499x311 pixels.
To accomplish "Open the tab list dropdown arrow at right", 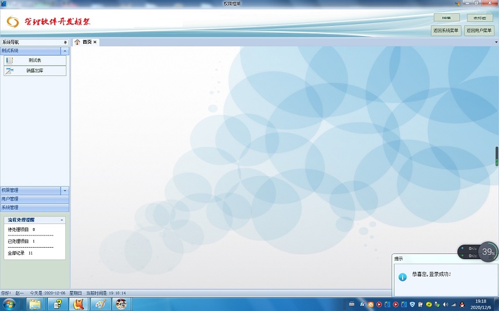I will click(496, 42).
